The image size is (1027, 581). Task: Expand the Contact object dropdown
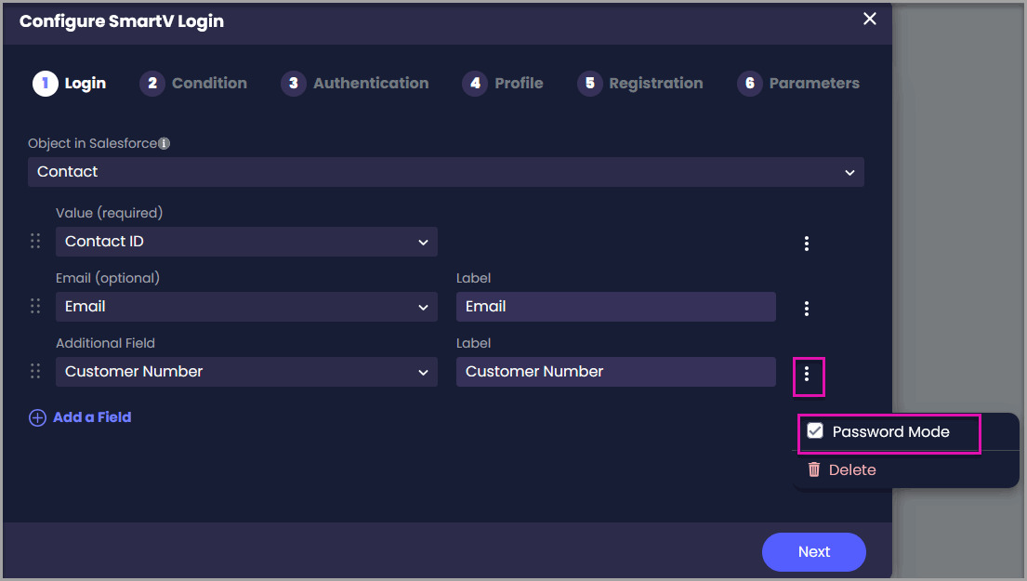pos(445,172)
